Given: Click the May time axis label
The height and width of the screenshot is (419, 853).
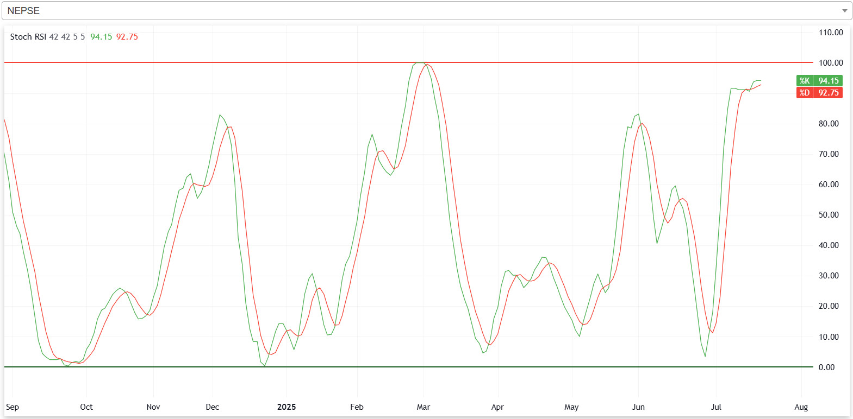Looking at the screenshot, I should tap(571, 407).
